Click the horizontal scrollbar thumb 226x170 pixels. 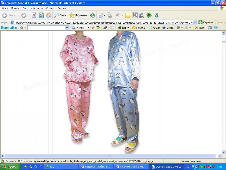[x=110, y=156]
